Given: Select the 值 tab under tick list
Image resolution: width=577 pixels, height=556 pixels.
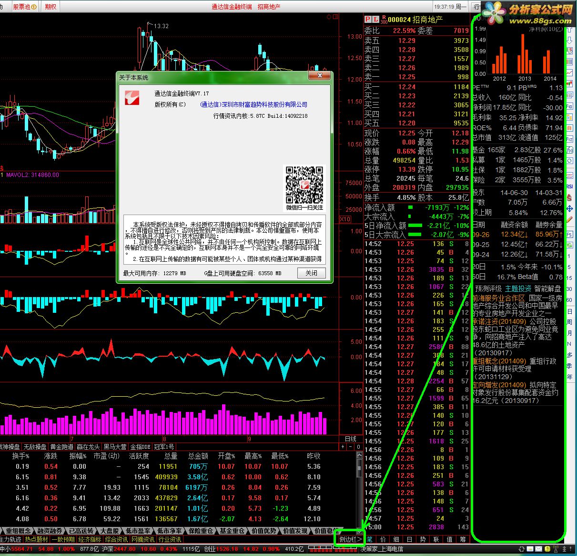Looking at the screenshot, I should tap(450, 539).
